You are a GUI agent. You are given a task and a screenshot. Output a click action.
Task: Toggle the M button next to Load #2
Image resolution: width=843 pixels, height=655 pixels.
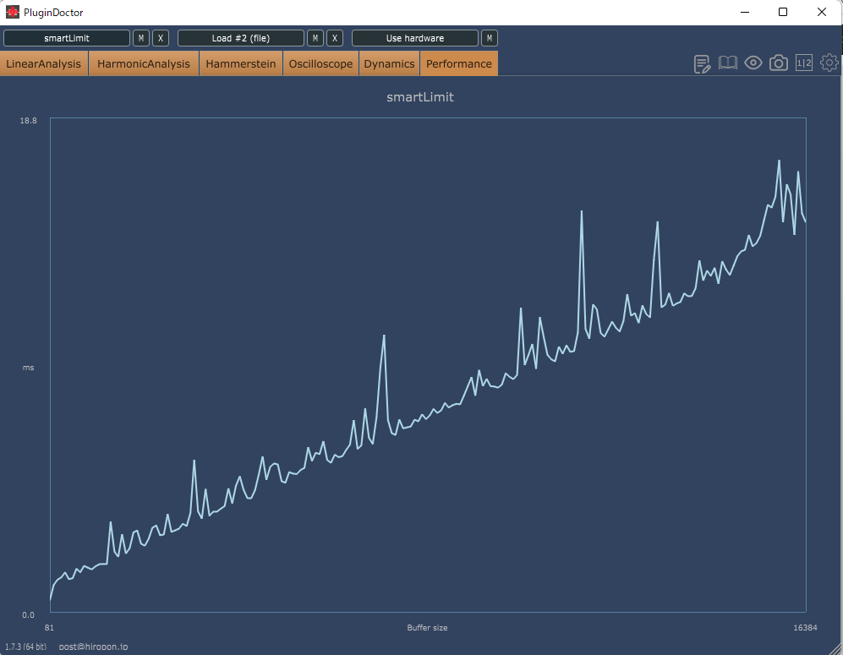315,38
